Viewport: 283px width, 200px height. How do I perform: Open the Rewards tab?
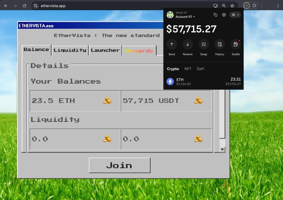(139, 51)
